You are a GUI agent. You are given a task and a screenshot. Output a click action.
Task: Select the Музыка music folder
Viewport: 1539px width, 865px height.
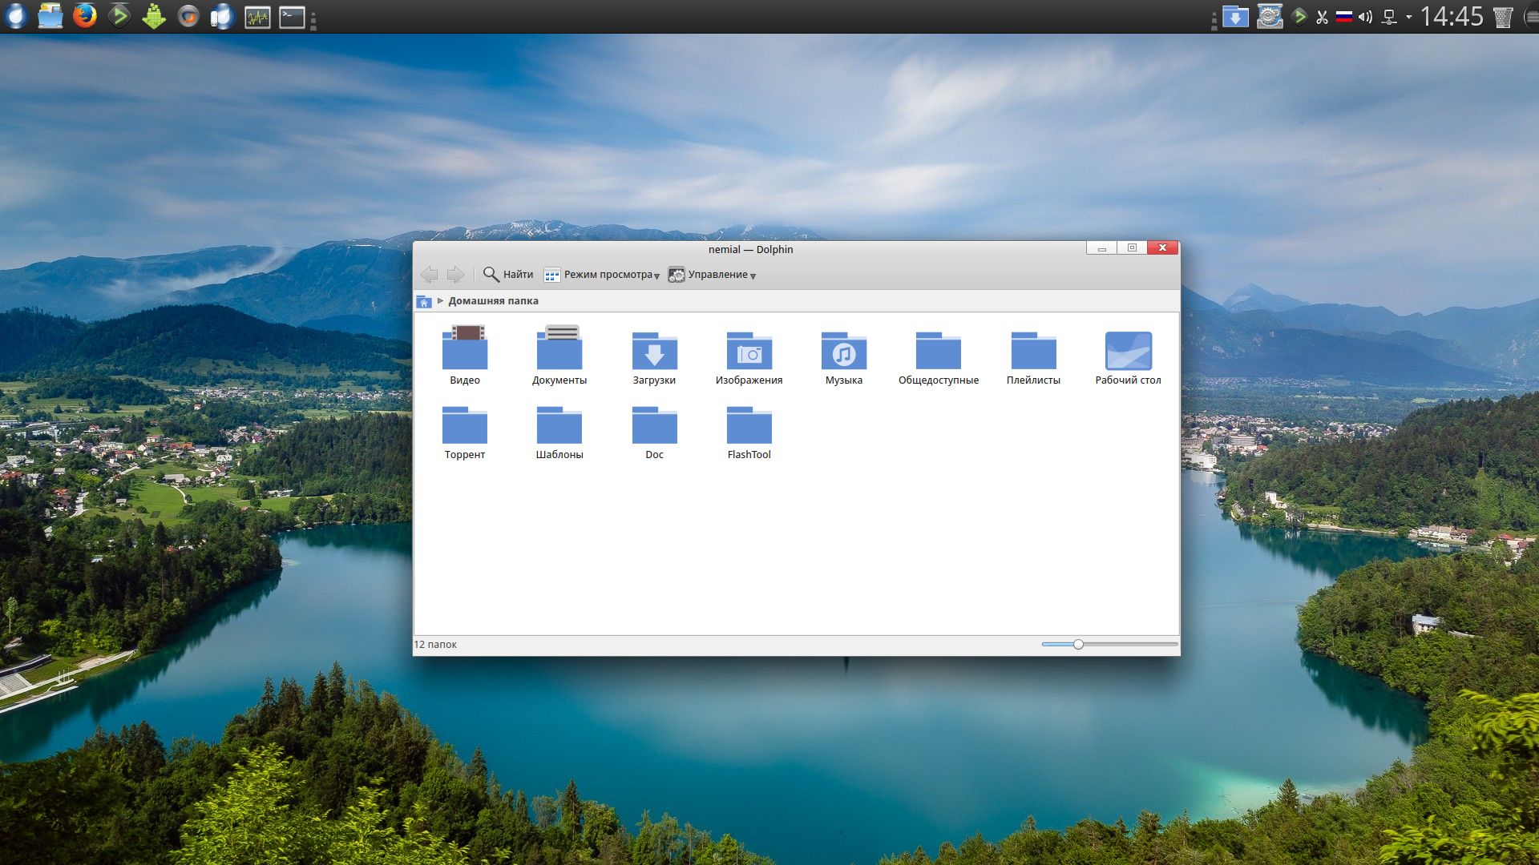tap(843, 355)
